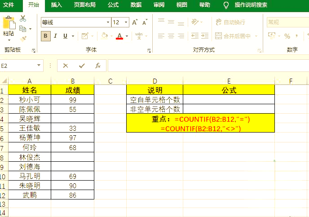Click Align Right icon
This screenshot has height=217, width=309.
pos(181,36)
